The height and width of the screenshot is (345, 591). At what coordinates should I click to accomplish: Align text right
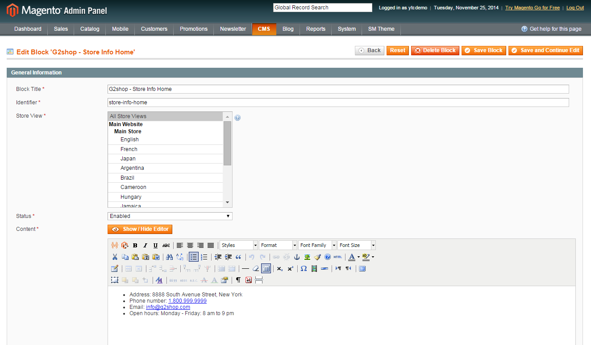(x=200, y=245)
